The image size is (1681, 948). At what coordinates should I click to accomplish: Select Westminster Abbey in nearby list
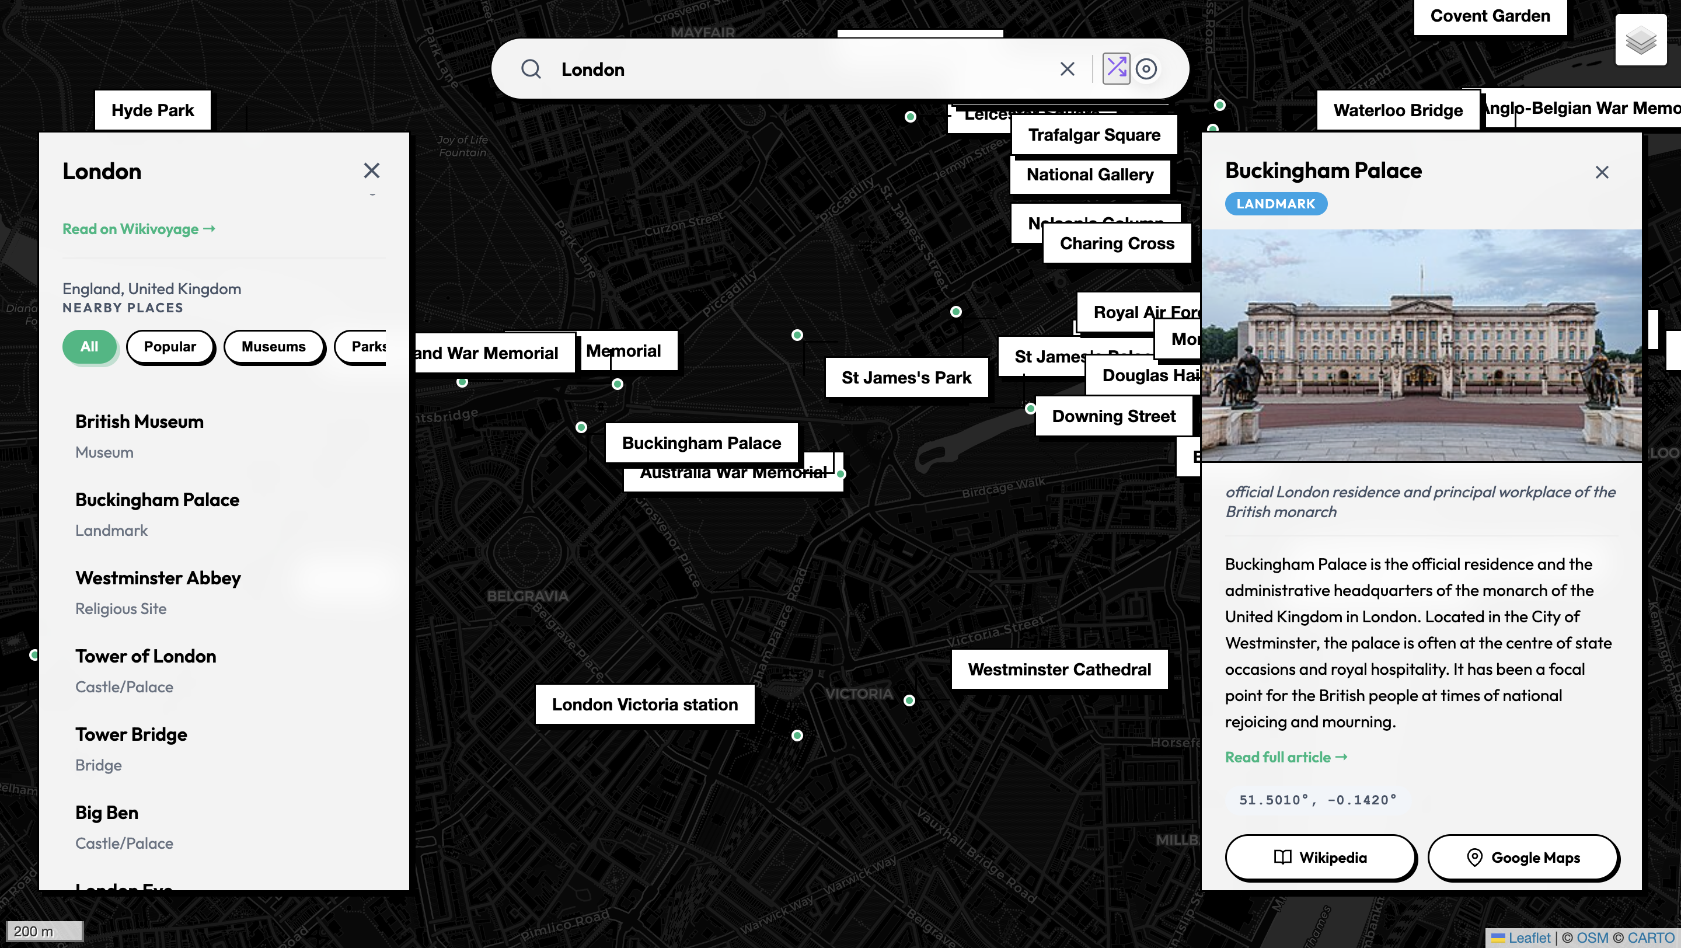click(x=158, y=578)
